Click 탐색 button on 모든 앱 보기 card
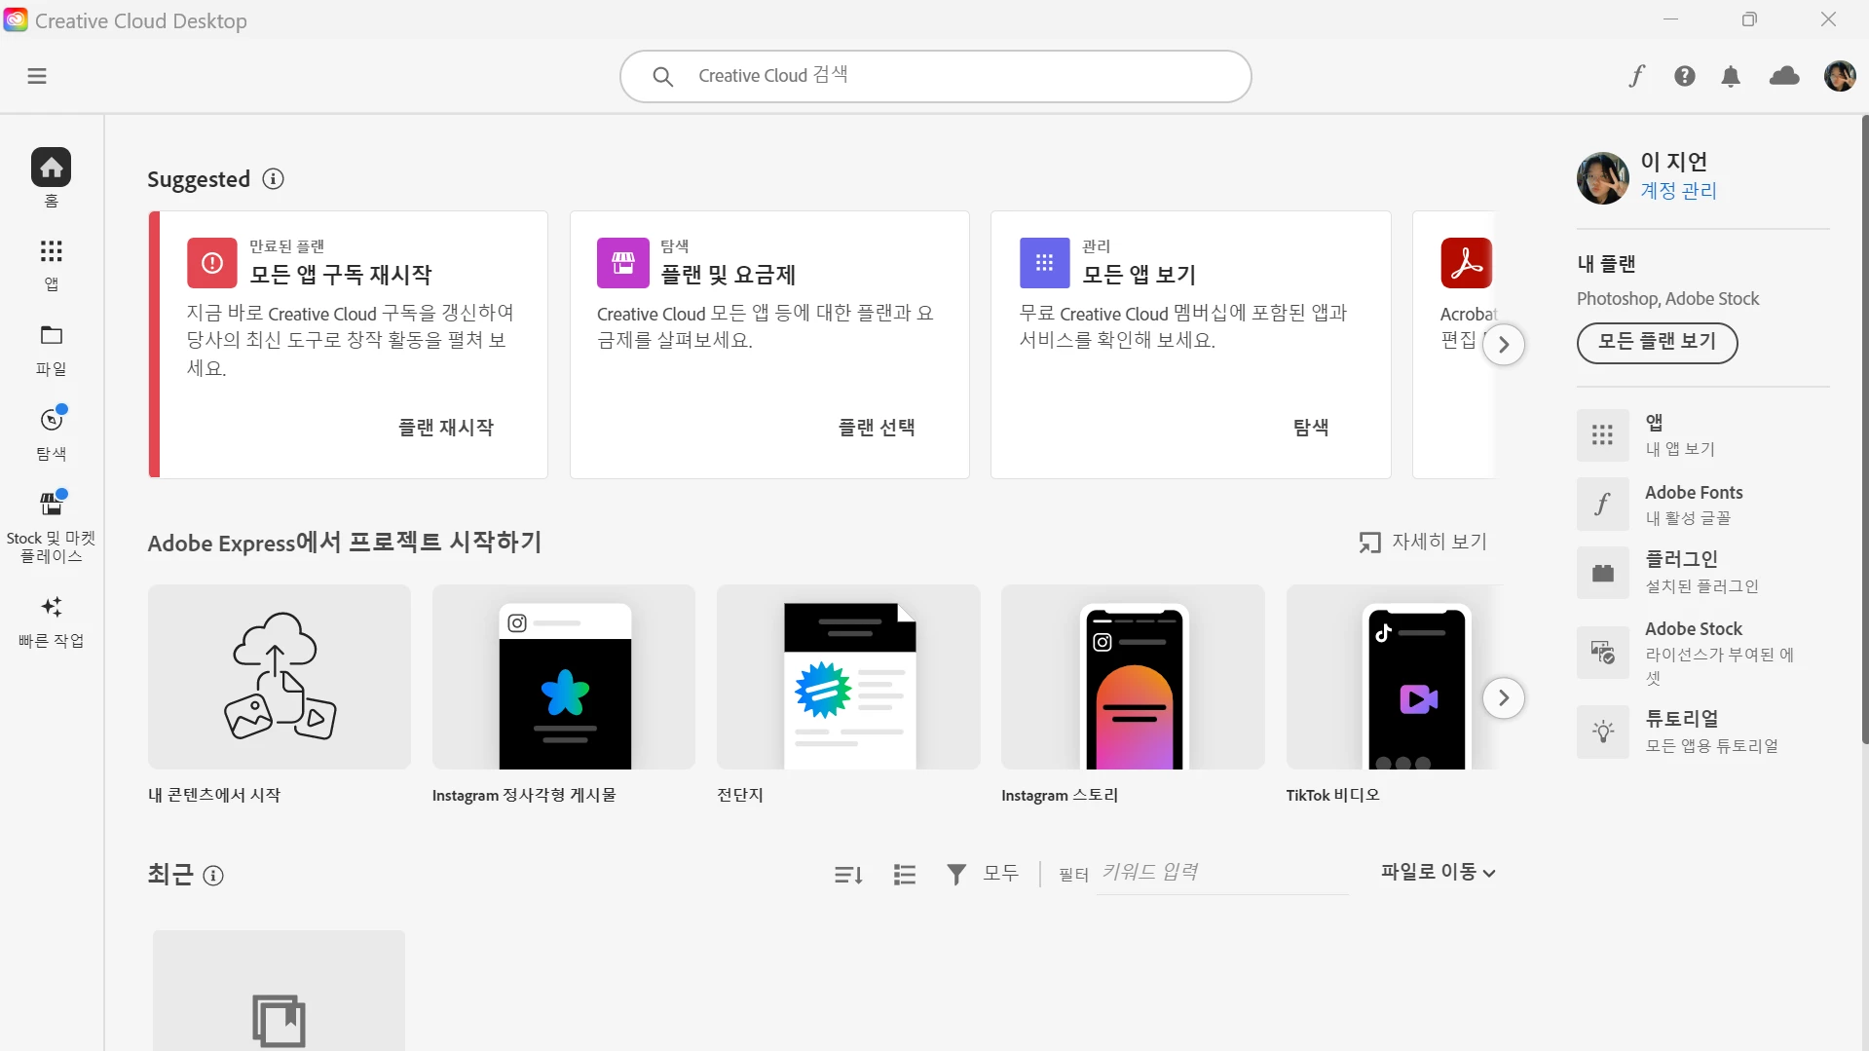This screenshot has width=1869, height=1051. (x=1311, y=427)
